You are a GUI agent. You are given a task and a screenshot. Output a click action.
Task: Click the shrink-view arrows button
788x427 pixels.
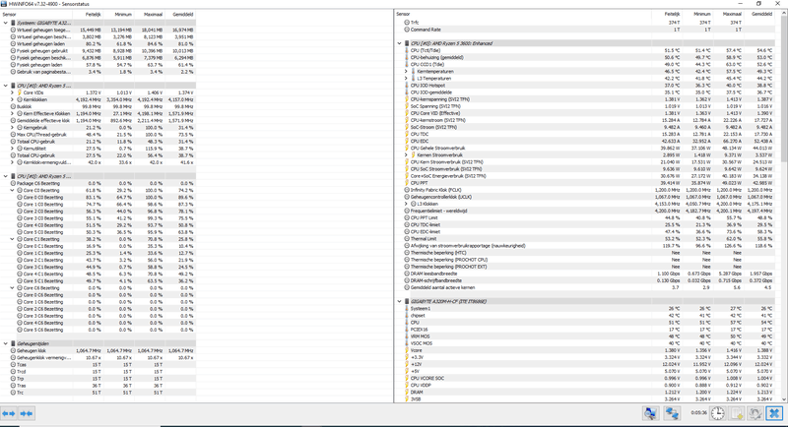27,413
